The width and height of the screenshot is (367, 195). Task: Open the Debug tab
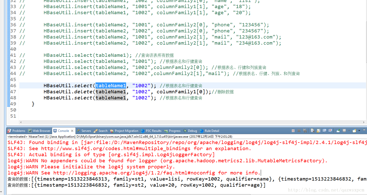pos(190,131)
